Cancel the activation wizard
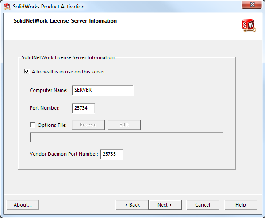Viewport: 265px width, 218px height. pyautogui.click(x=203, y=205)
